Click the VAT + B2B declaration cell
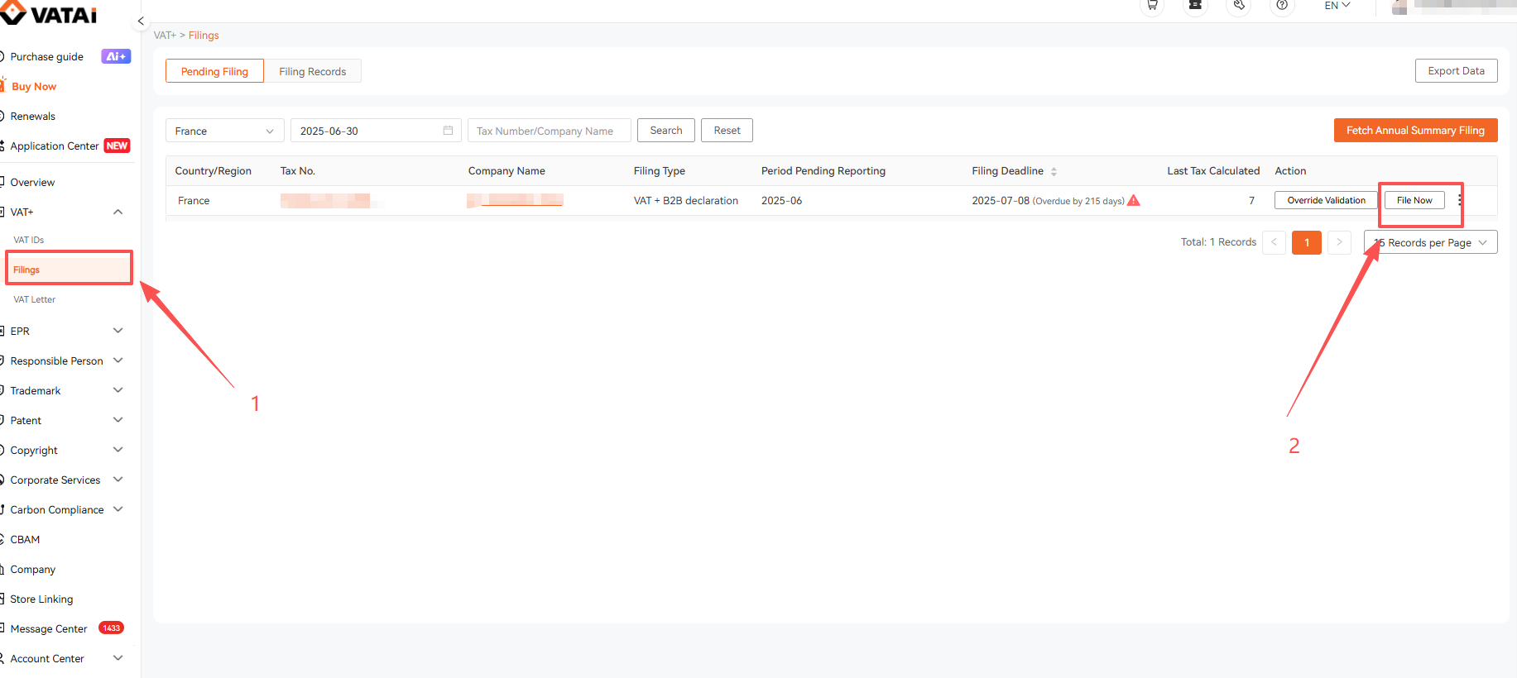The image size is (1517, 678). point(685,200)
